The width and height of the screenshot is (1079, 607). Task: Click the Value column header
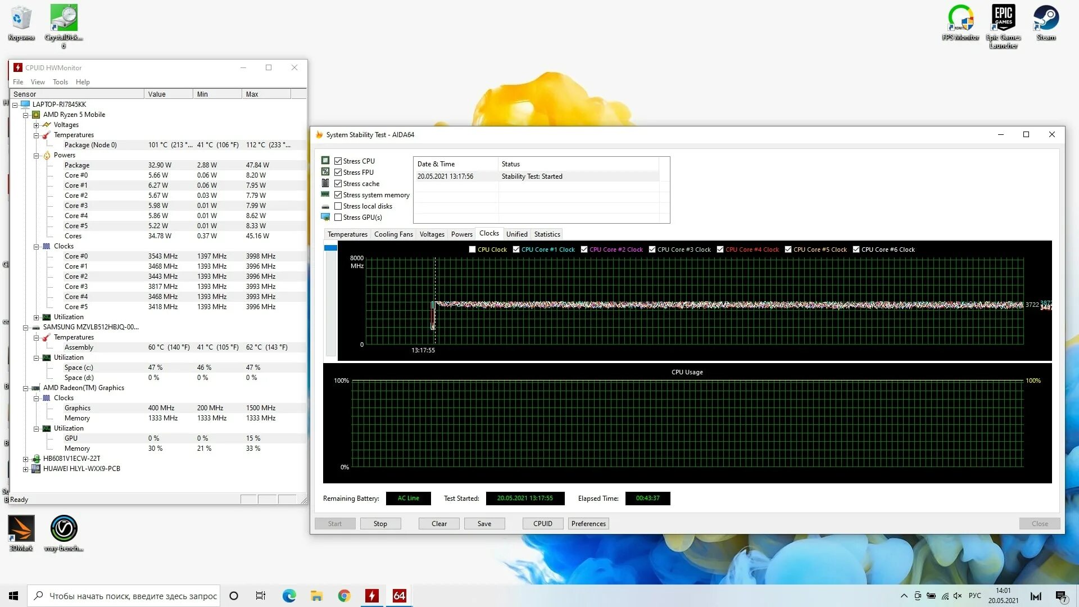point(169,94)
